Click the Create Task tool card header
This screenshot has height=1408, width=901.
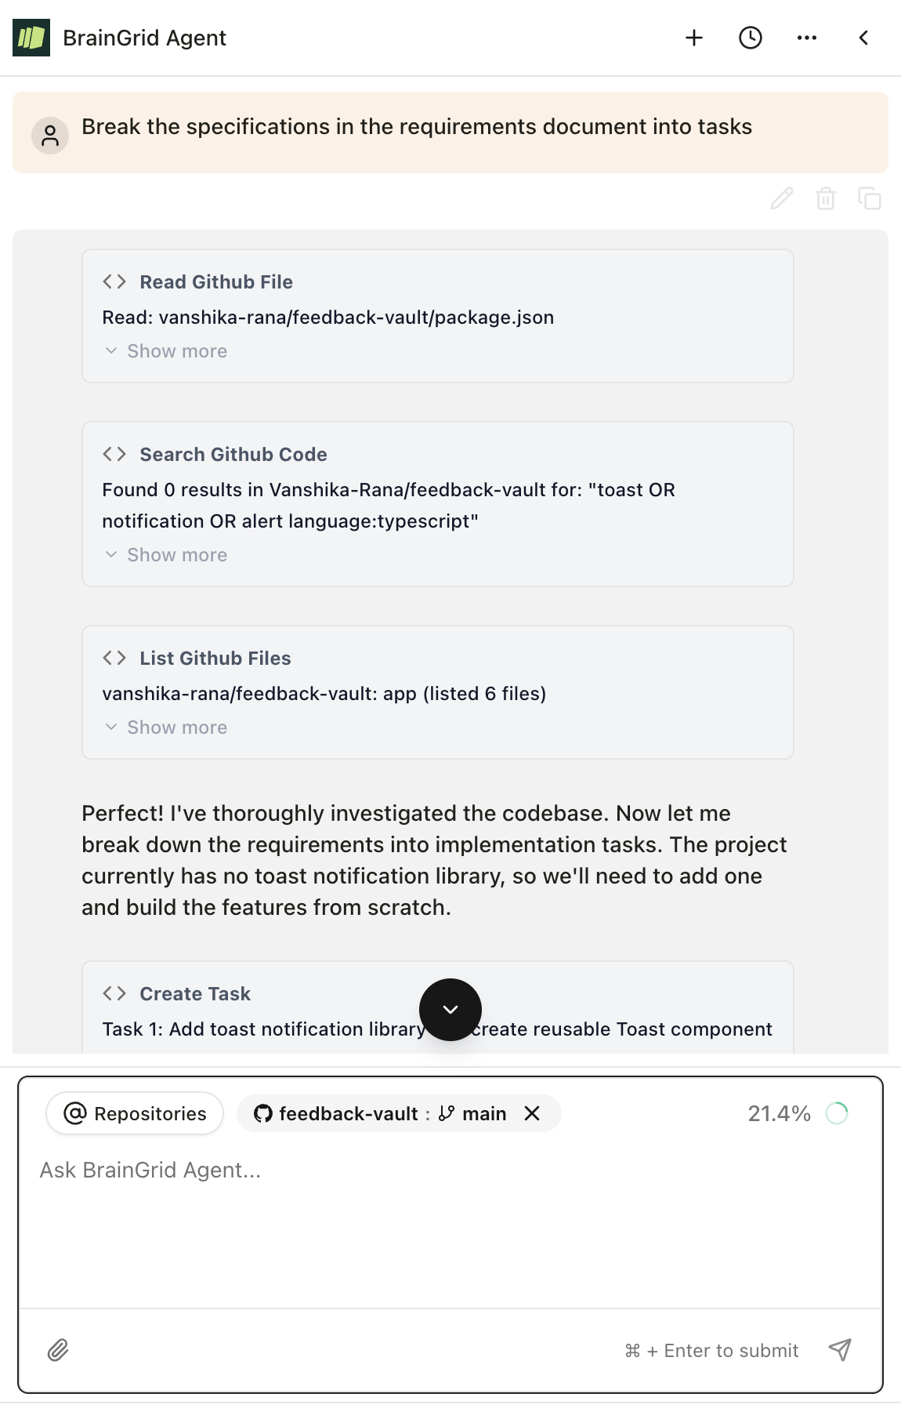(x=194, y=993)
